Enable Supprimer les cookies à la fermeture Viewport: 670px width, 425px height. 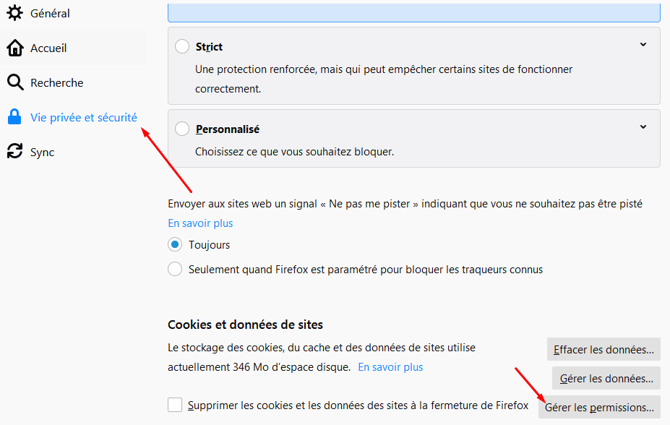click(175, 405)
